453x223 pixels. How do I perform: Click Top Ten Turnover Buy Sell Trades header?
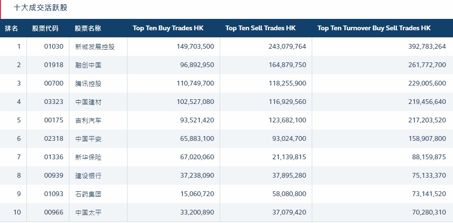[374, 28]
